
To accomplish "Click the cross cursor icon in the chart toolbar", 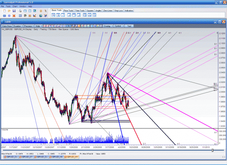I will click(x=95, y=26).
